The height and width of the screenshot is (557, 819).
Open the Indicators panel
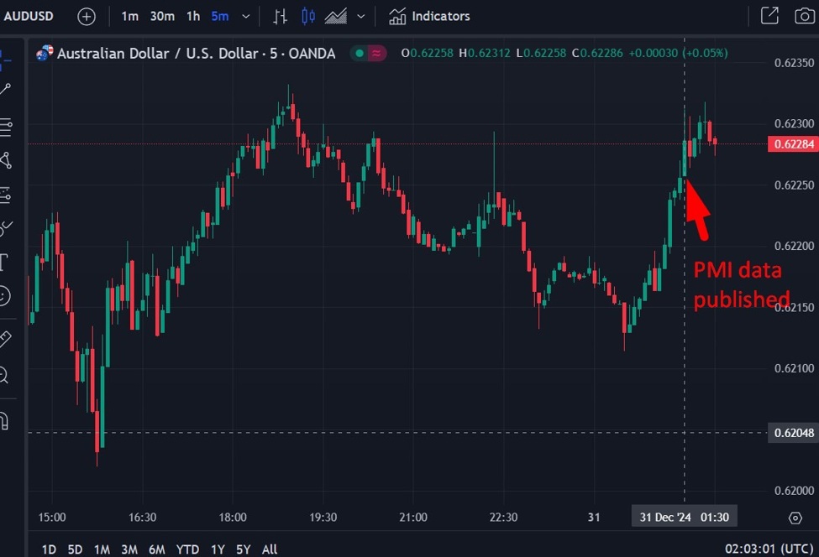pyautogui.click(x=429, y=16)
